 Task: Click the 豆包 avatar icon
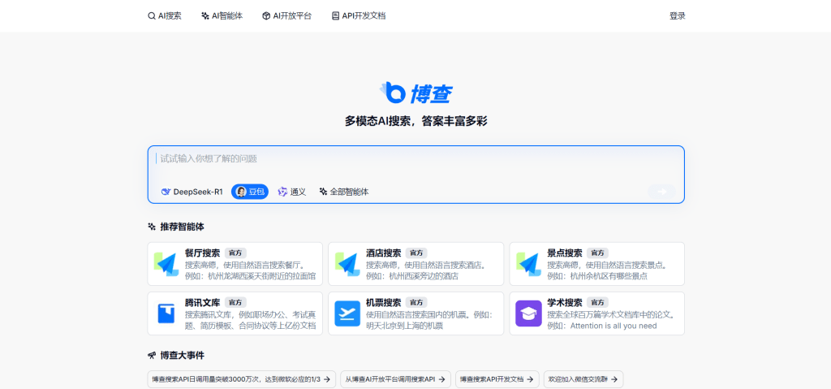click(x=241, y=192)
